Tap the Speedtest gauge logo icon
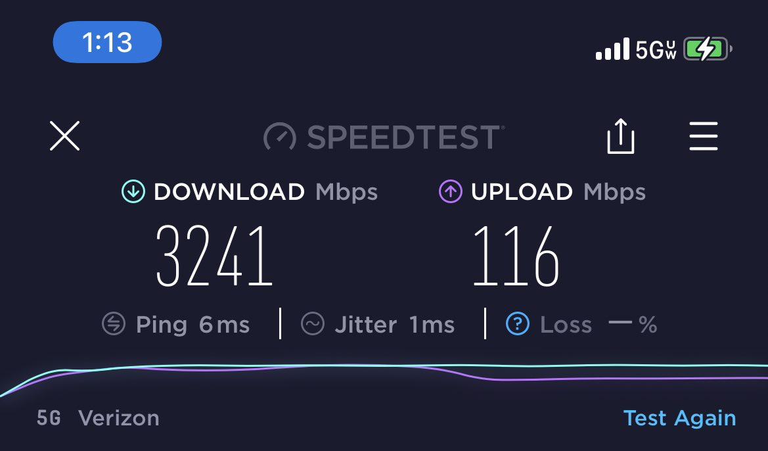768x451 pixels. click(280, 136)
